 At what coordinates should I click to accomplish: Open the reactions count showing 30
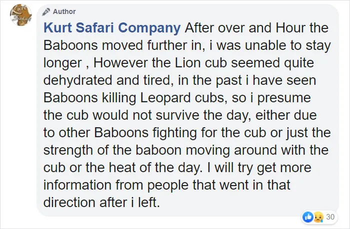click(330, 217)
